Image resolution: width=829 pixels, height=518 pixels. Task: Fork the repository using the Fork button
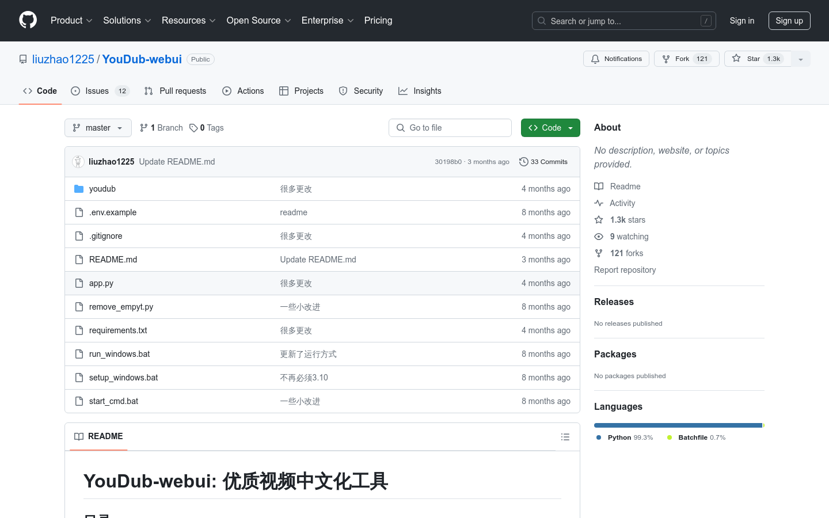686,59
